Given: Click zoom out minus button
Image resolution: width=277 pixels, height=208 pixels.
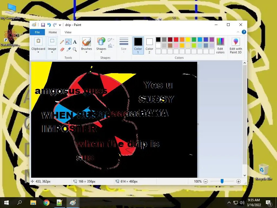Looking at the screenshot, I should click(206, 181).
